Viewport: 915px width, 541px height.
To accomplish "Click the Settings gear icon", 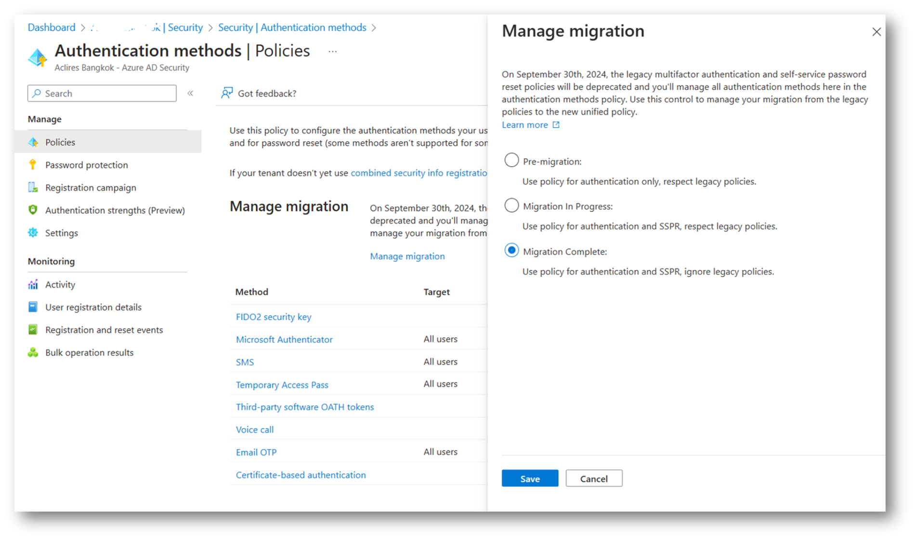I will click(33, 233).
